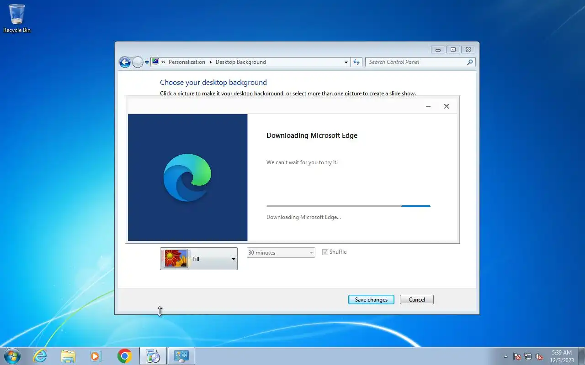The image size is (585, 365).
Task: Open Action Center flag tray icon
Action: coord(517,356)
